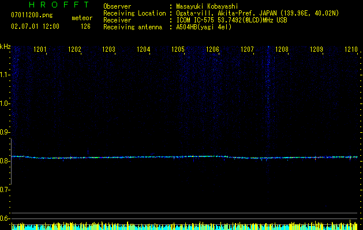
Task: Click the 0.8 kHz axis label
Action: [x=5, y=161]
